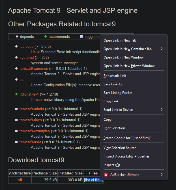Expand the Open Link in New Container Tab submenu arrow

(x=162, y=49)
